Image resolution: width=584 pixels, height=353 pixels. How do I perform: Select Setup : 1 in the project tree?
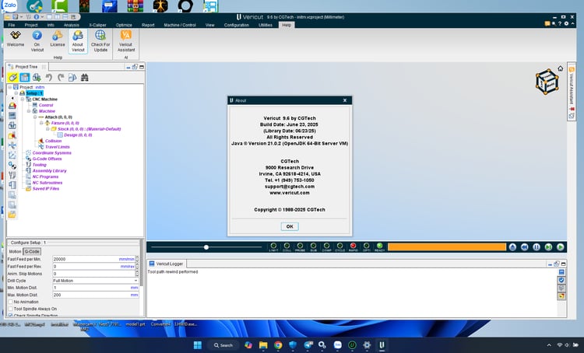pos(34,93)
